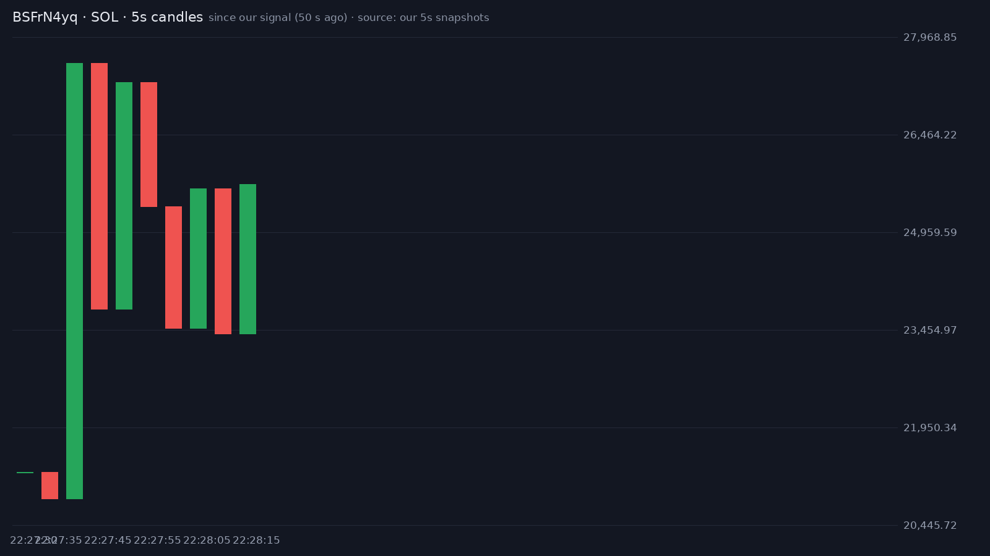990x556 pixels.
Task: Select the 27,968.85 price axis label
Action: 930,38
